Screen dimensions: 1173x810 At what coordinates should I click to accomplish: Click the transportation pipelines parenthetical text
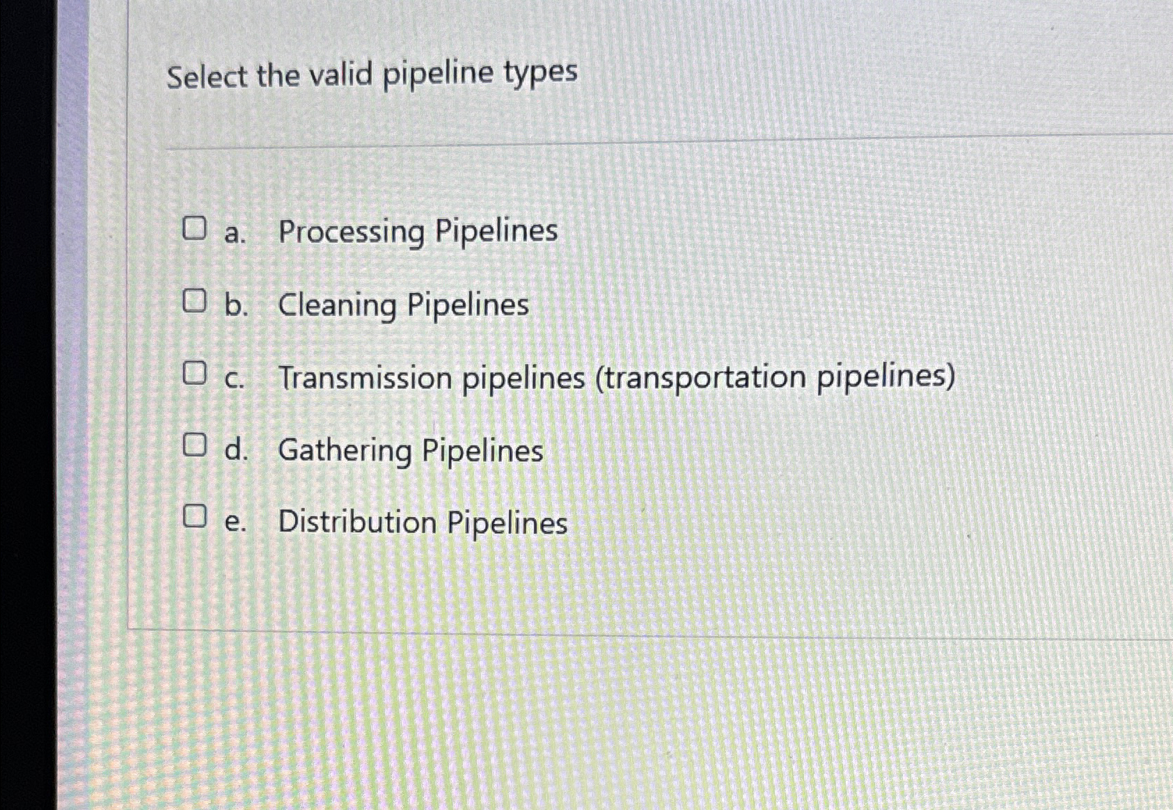pos(775,378)
